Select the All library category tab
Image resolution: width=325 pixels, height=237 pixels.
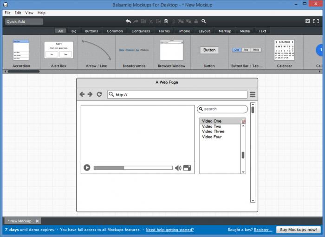pos(60,31)
